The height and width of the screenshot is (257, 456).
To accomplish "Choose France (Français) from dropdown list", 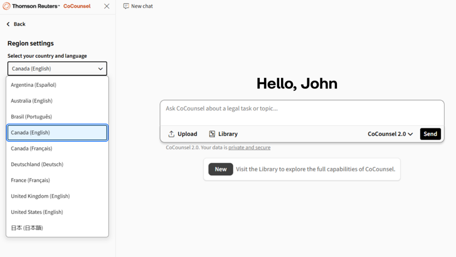I will click(x=30, y=180).
